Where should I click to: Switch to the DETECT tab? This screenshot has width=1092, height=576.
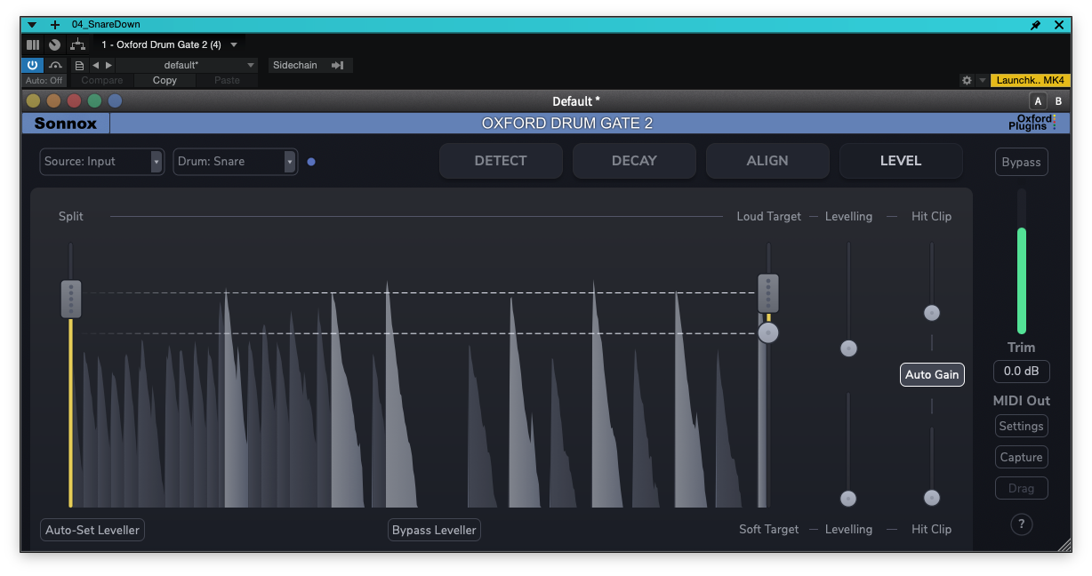tap(501, 161)
